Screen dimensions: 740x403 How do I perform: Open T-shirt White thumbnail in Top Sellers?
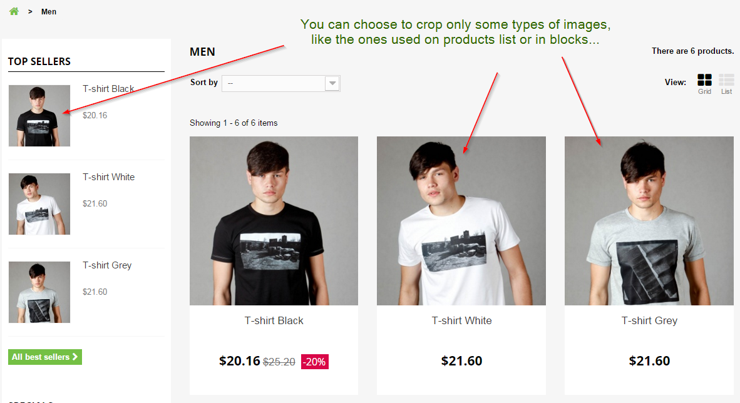pyautogui.click(x=39, y=204)
